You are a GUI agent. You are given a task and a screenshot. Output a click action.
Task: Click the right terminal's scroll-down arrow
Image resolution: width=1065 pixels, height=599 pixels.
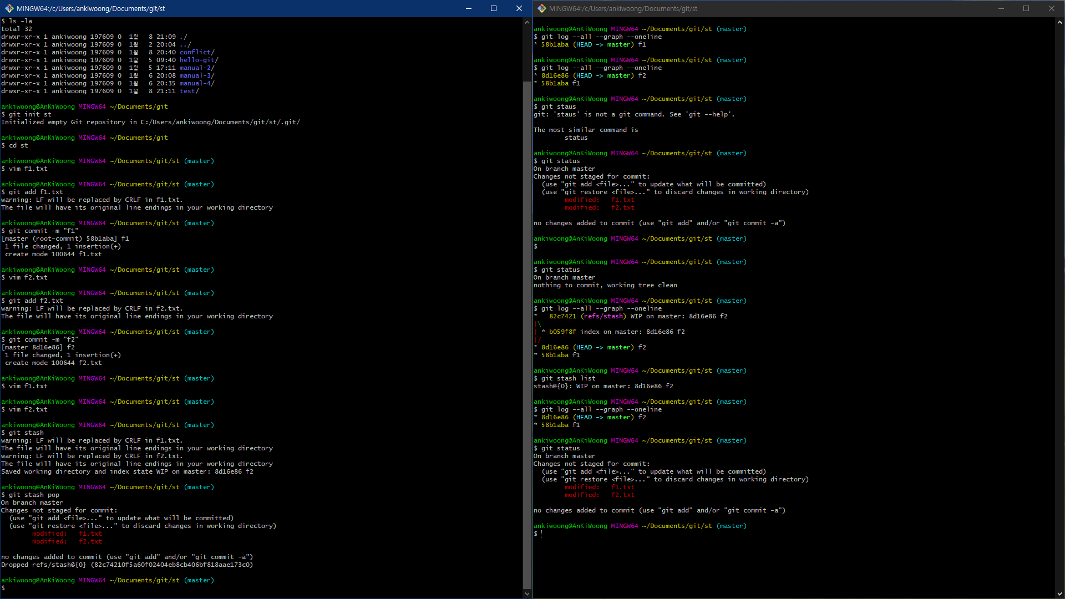click(1059, 593)
